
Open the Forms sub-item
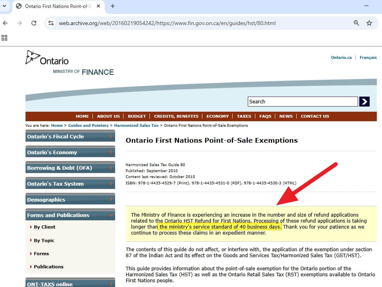(41, 254)
